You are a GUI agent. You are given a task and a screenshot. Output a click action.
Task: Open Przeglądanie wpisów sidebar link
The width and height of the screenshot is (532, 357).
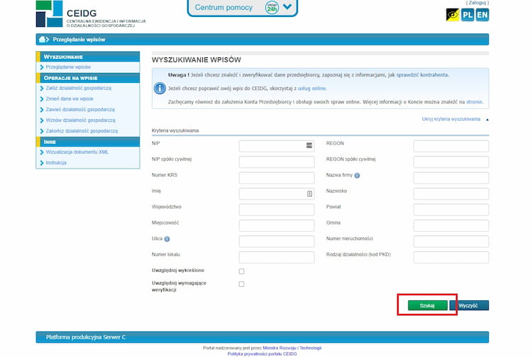[x=68, y=67]
